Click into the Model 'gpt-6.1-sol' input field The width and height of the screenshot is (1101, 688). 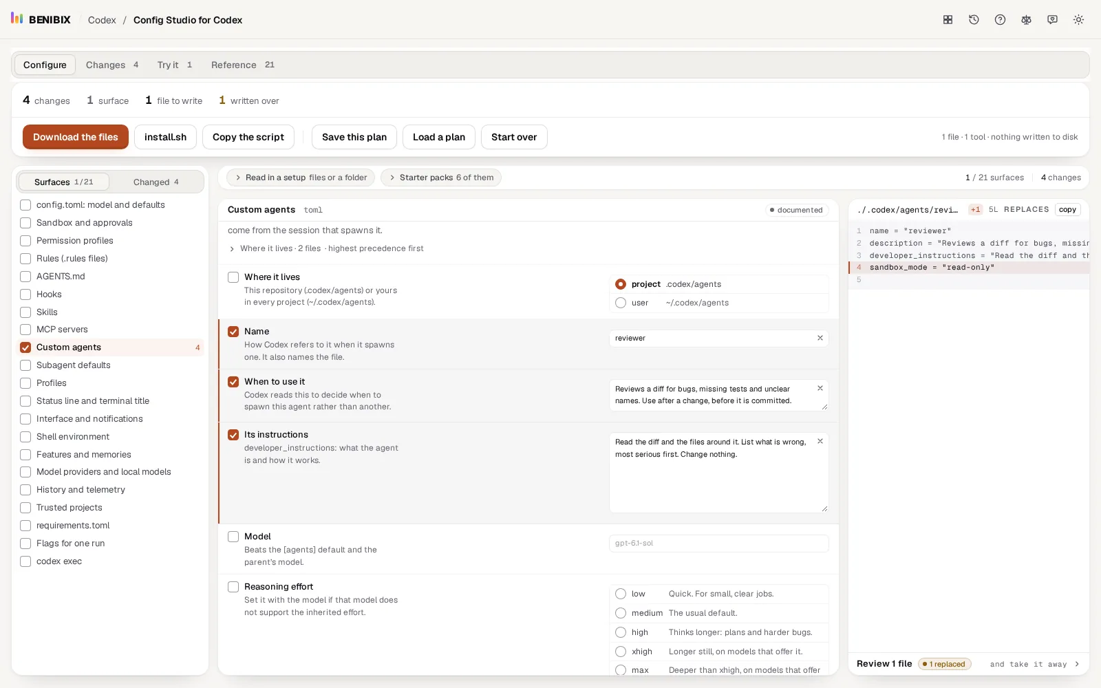click(718, 544)
